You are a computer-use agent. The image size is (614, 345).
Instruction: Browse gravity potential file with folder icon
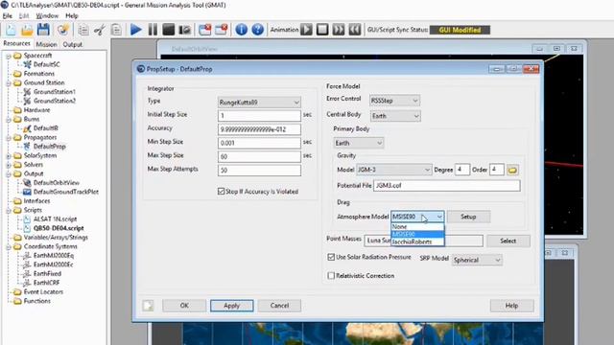click(512, 170)
